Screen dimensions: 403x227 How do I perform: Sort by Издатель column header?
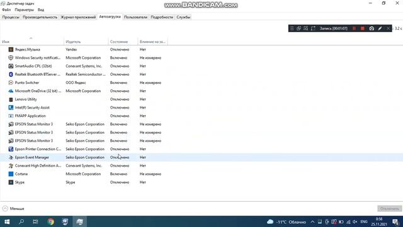pyautogui.click(x=86, y=42)
